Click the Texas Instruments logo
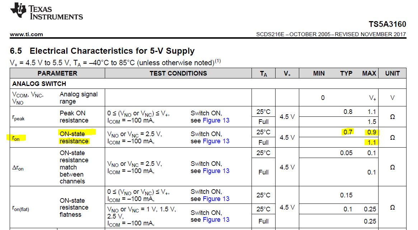The image size is (418, 230). click(x=46, y=12)
